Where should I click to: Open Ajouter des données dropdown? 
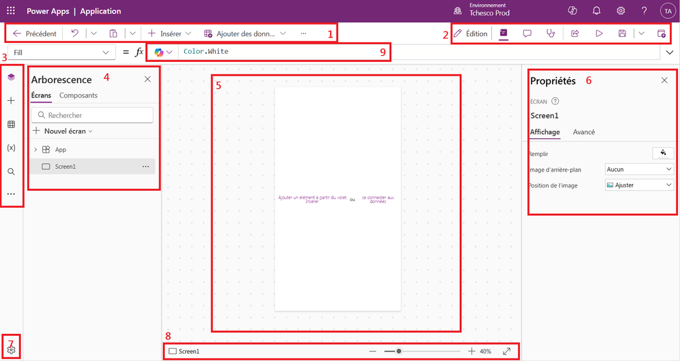[x=283, y=33]
